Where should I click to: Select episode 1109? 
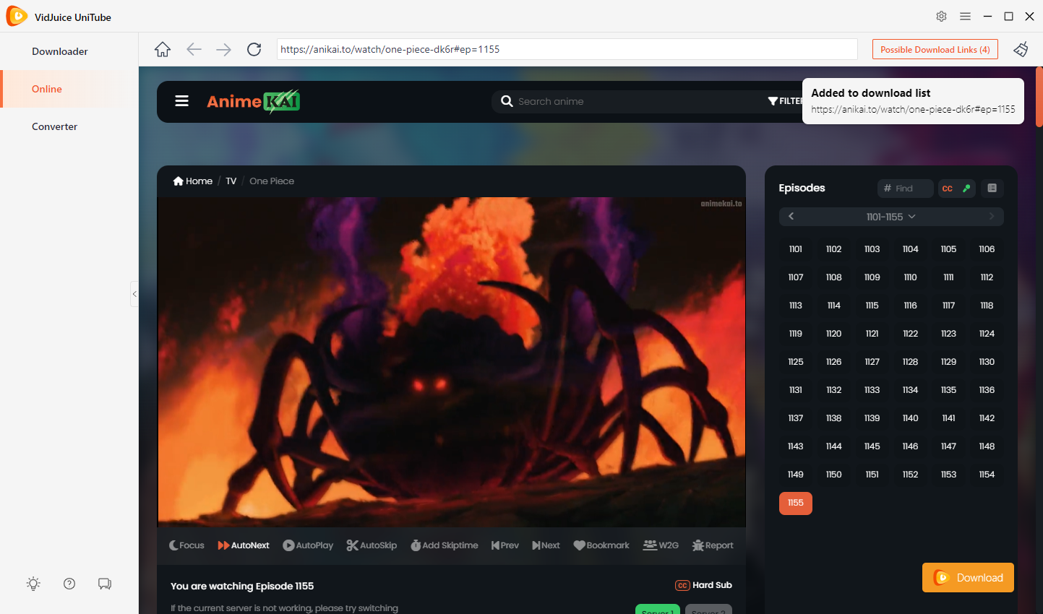click(x=872, y=277)
